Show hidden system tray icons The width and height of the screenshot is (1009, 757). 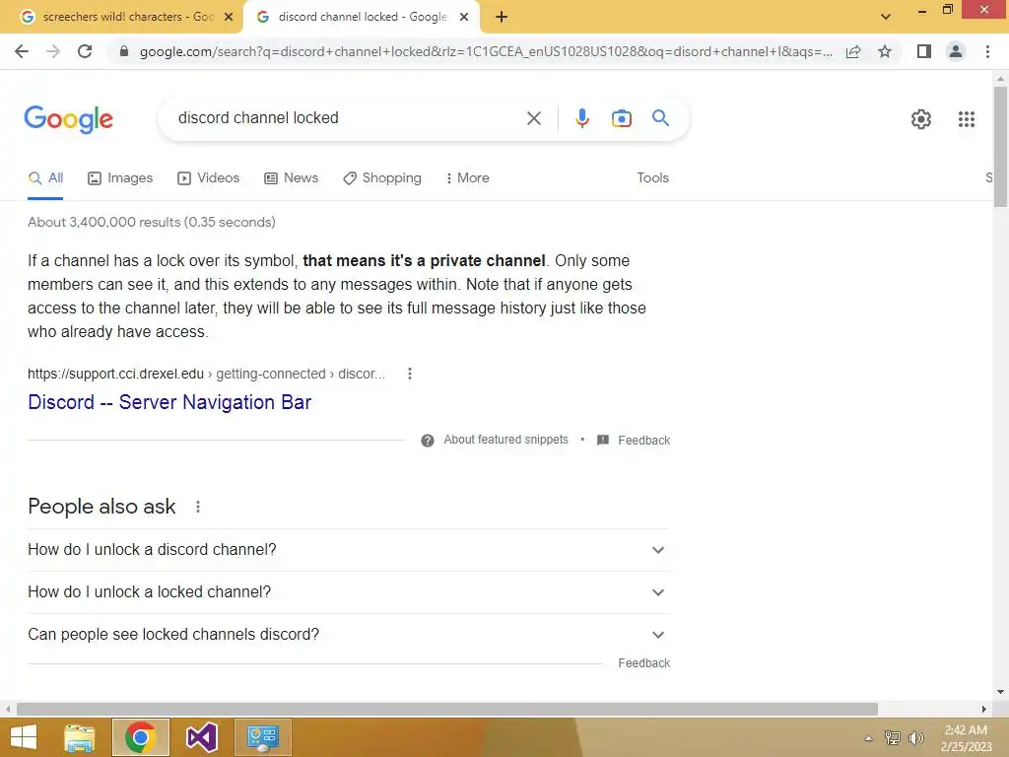pyautogui.click(x=868, y=738)
